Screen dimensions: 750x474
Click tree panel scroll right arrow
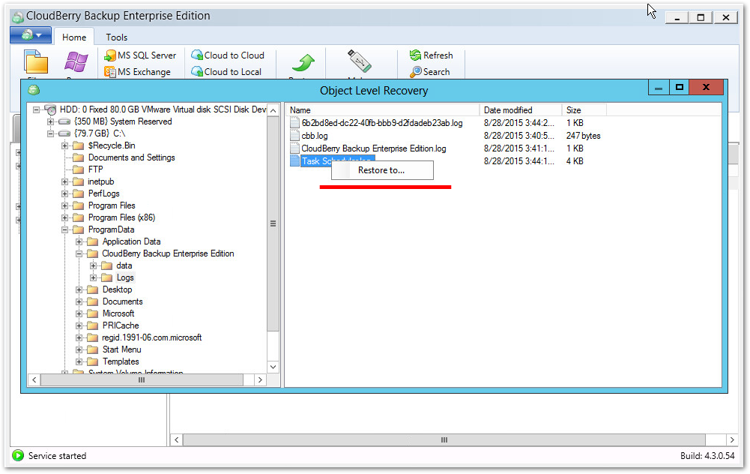pyautogui.click(x=260, y=380)
